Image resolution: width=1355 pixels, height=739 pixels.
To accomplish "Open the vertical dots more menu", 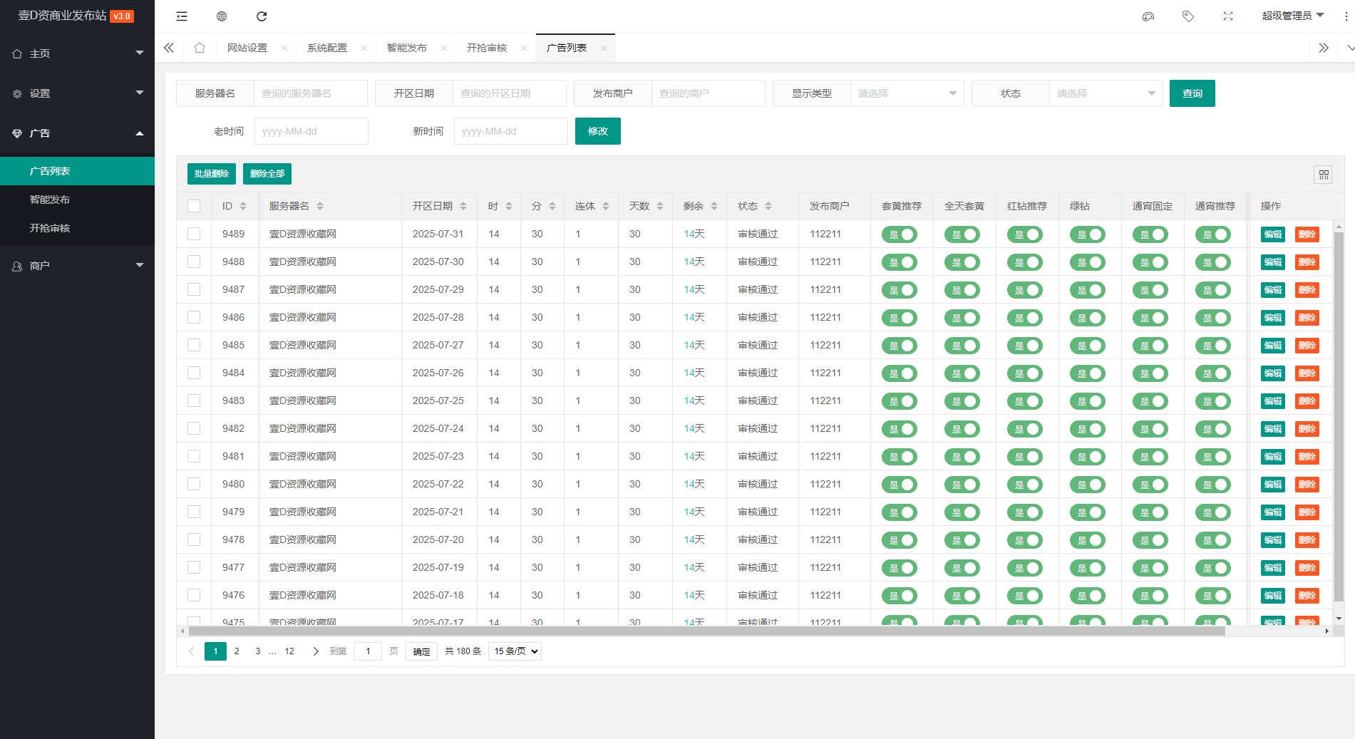I will coord(1346,16).
